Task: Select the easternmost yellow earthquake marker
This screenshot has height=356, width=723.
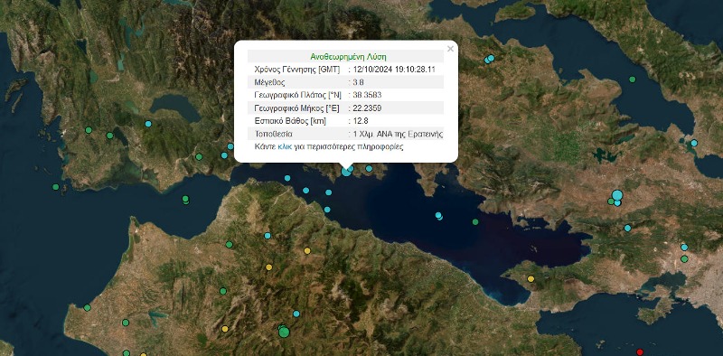Action: coord(531,278)
